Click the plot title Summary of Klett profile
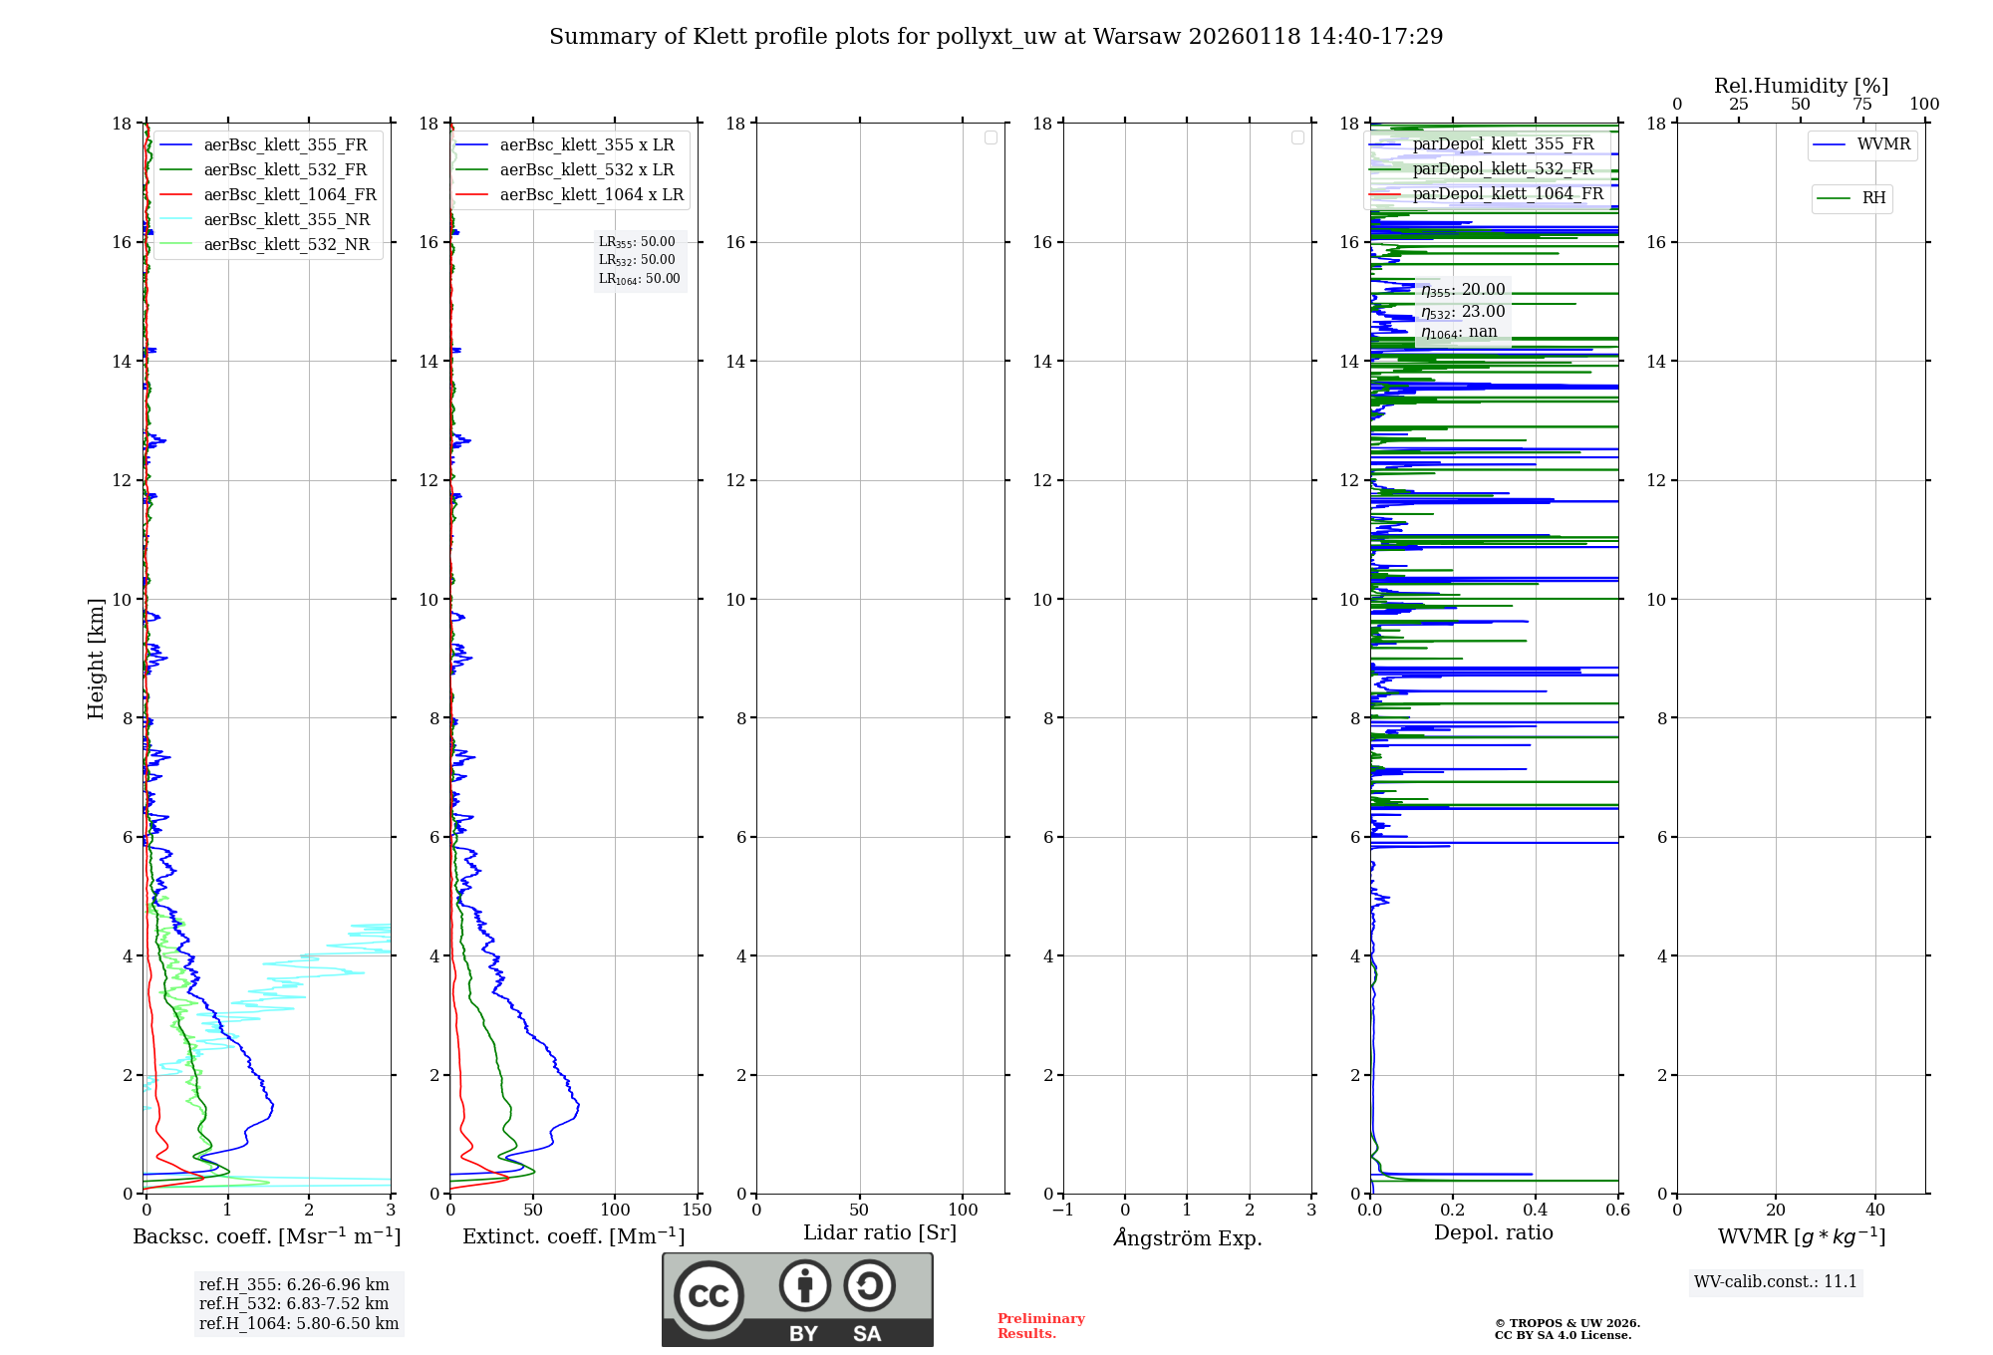 996,37
